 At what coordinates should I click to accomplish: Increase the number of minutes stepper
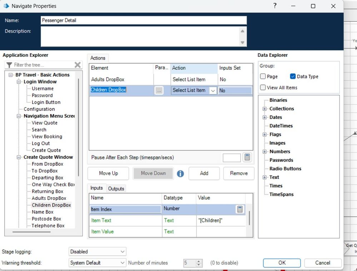tap(199, 261)
